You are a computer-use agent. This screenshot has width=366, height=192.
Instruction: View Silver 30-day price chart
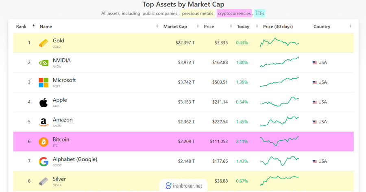(x=279, y=181)
